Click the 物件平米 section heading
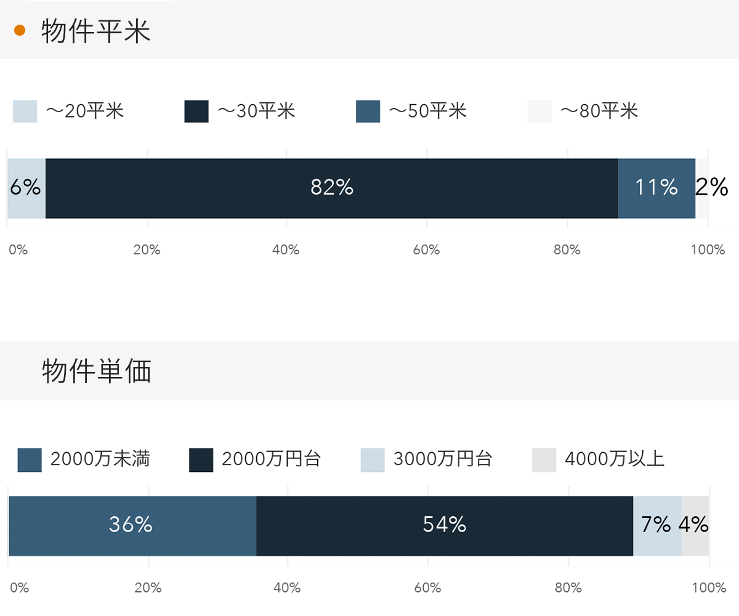This screenshot has width=739, height=616. pyautogui.click(x=96, y=31)
